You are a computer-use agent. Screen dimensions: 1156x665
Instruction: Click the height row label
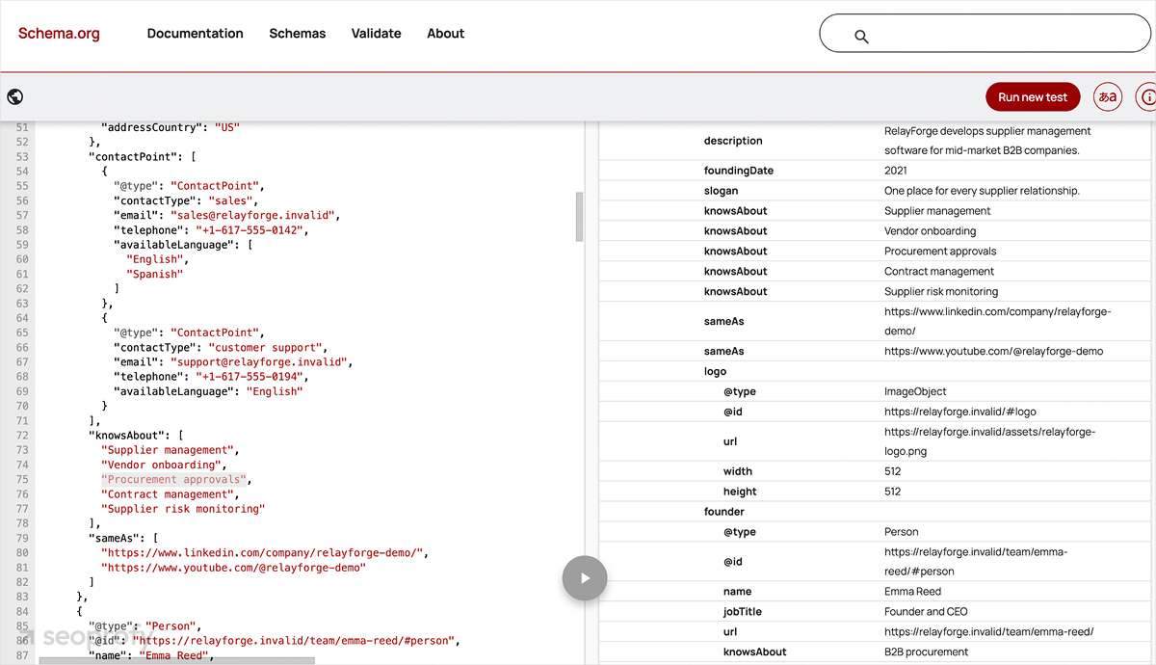tap(740, 492)
